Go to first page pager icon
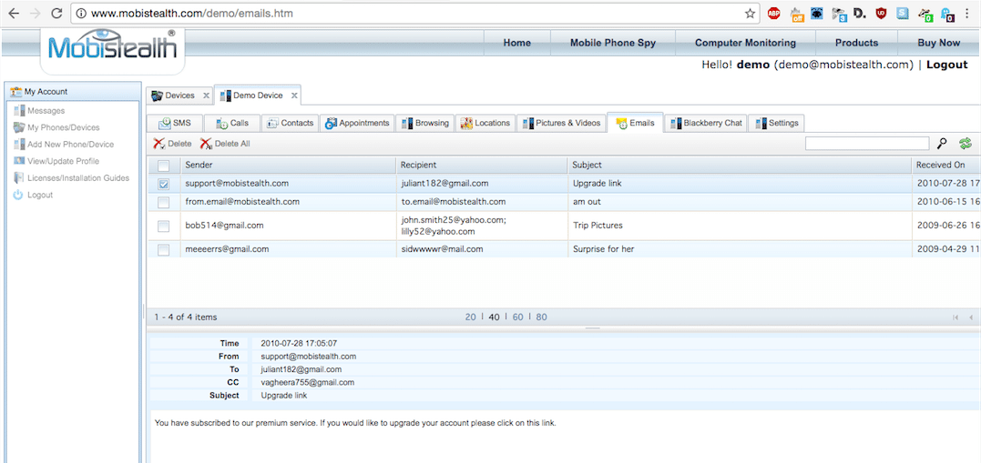981x463 pixels. pos(955,317)
